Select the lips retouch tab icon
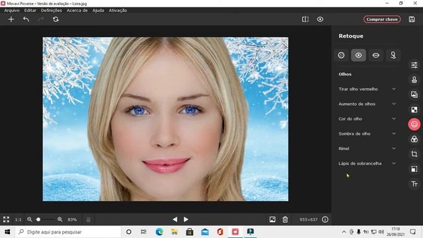The image size is (423, 238). 376,56
